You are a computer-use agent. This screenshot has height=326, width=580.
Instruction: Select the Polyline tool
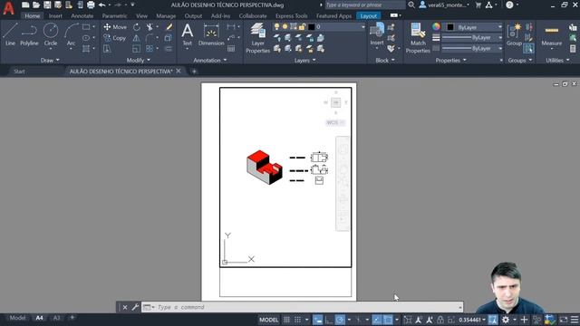29,34
